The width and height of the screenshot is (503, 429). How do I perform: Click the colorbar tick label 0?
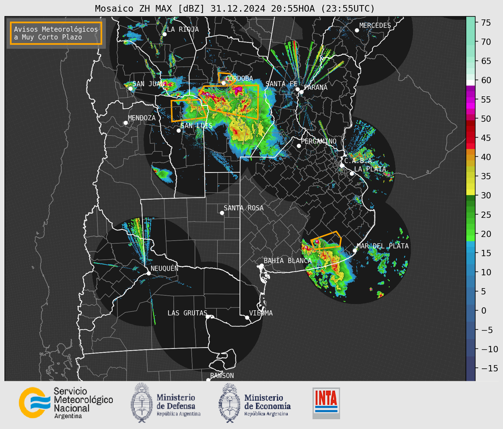coord(484,311)
